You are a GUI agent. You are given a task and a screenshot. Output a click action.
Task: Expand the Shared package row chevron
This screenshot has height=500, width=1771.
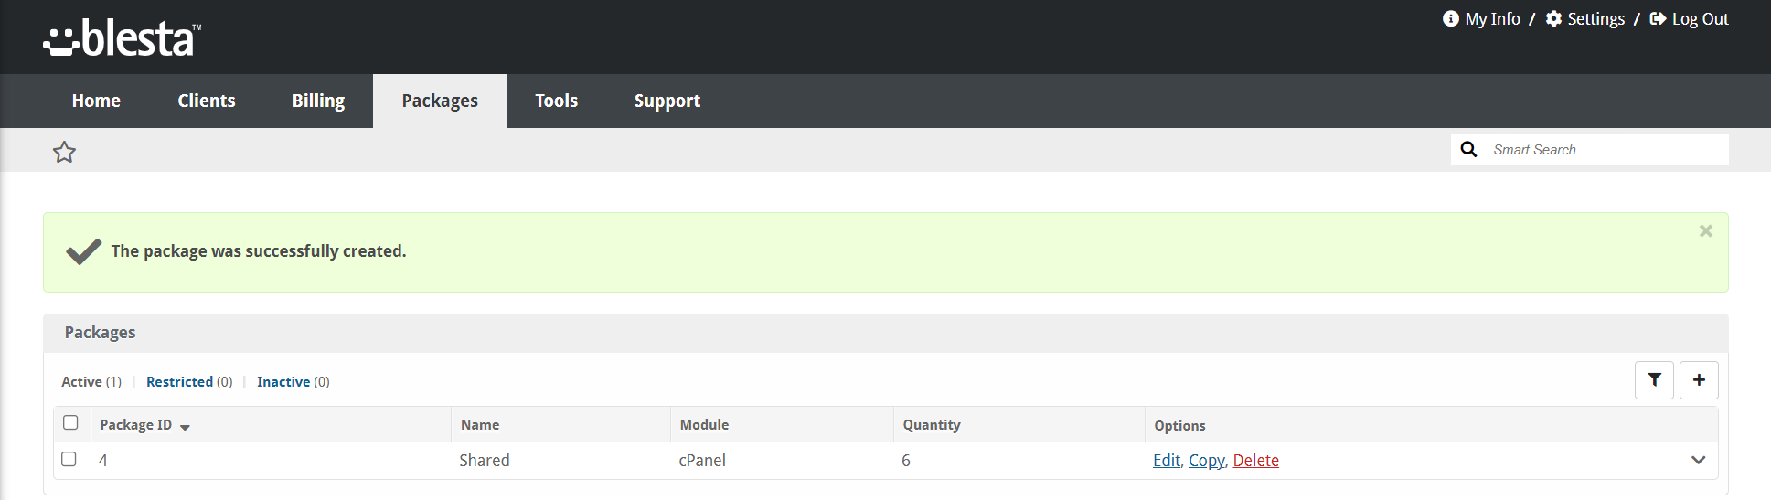click(1698, 460)
